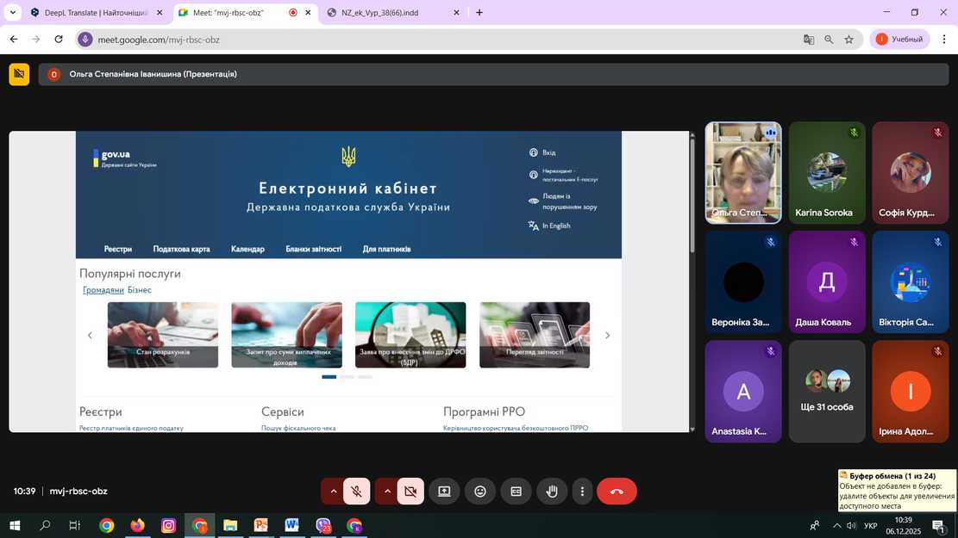Viewport: 958px width, 538px height.
Task: Turn on the camera in Meet
Action: pos(410,492)
